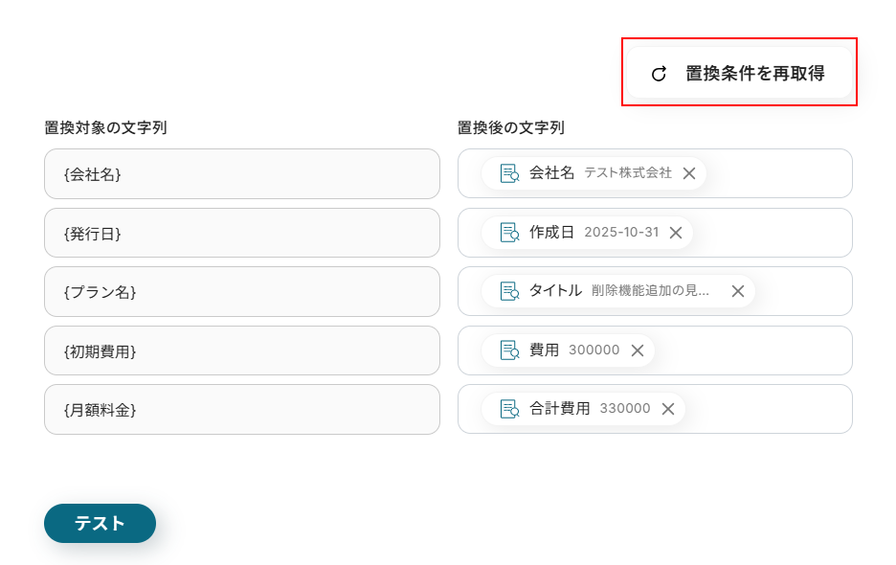
Task: Click empty area of 合計費用 replacement field
Action: tap(771, 409)
